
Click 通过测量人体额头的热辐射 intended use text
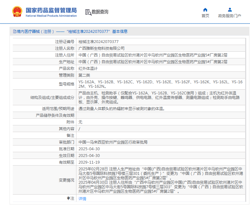122,109
